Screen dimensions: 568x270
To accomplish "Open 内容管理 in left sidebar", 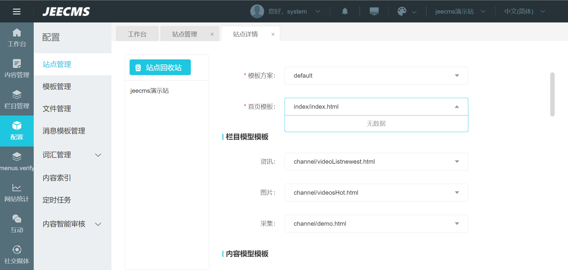I will click(x=17, y=69).
